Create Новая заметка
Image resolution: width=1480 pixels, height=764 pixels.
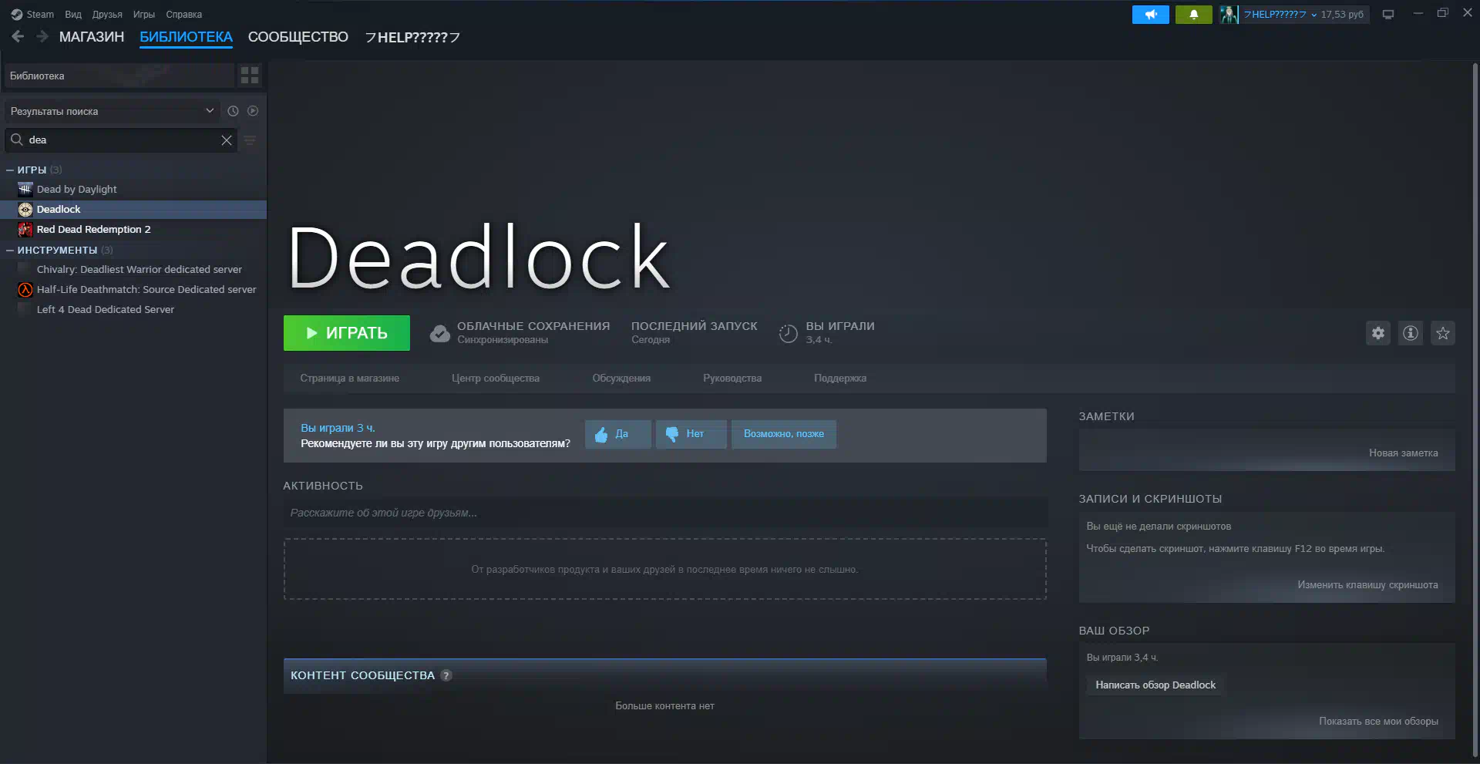click(x=1404, y=453)
